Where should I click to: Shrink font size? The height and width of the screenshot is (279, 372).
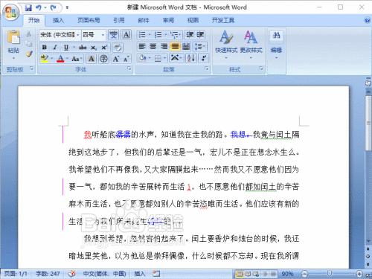126,59
